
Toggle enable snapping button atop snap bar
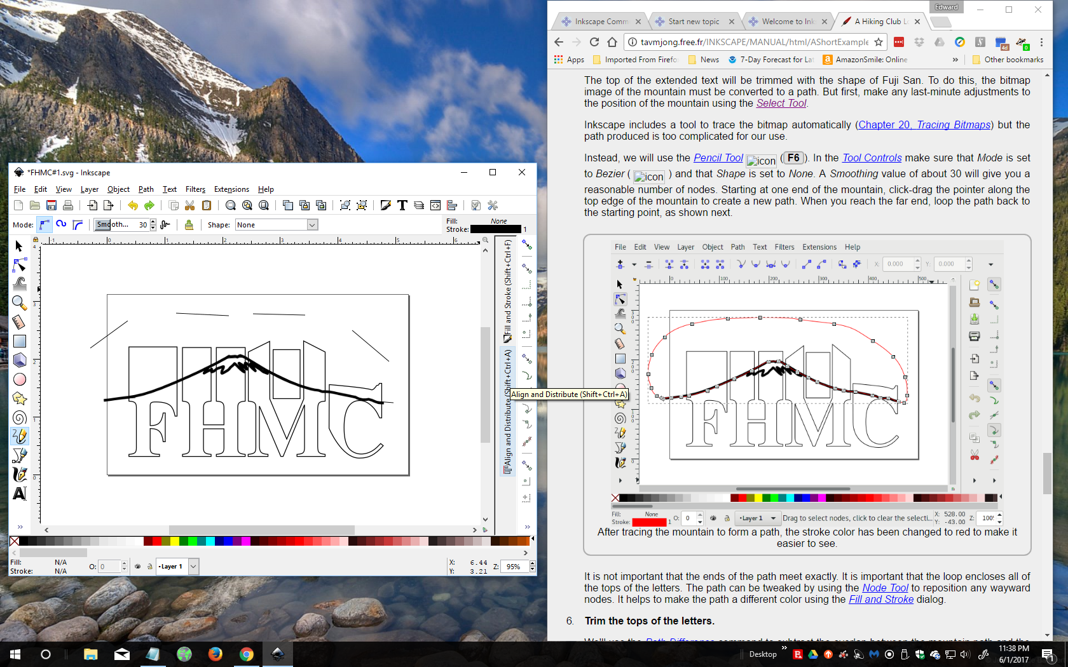(526, 245)
